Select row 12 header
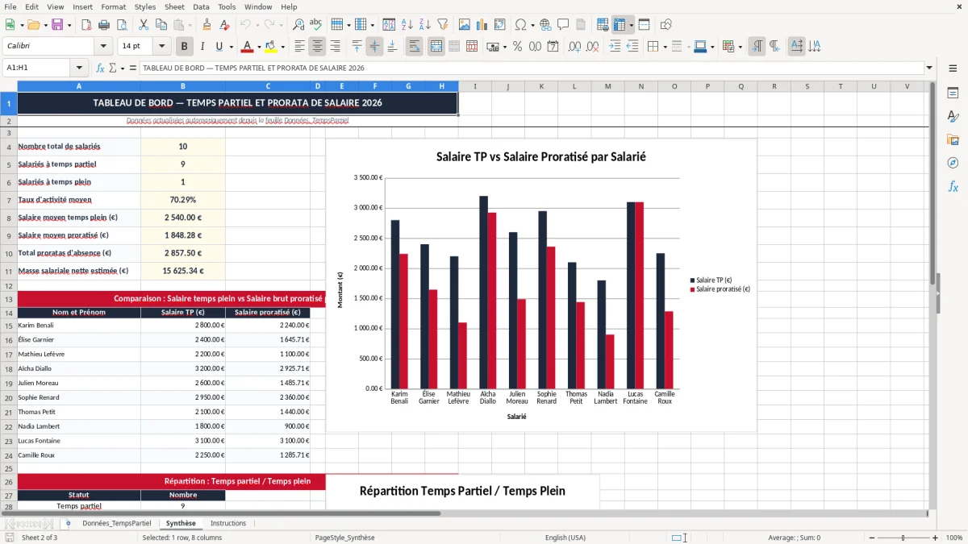Viewport: 968px width, 544px height. (x=8, y=285)
